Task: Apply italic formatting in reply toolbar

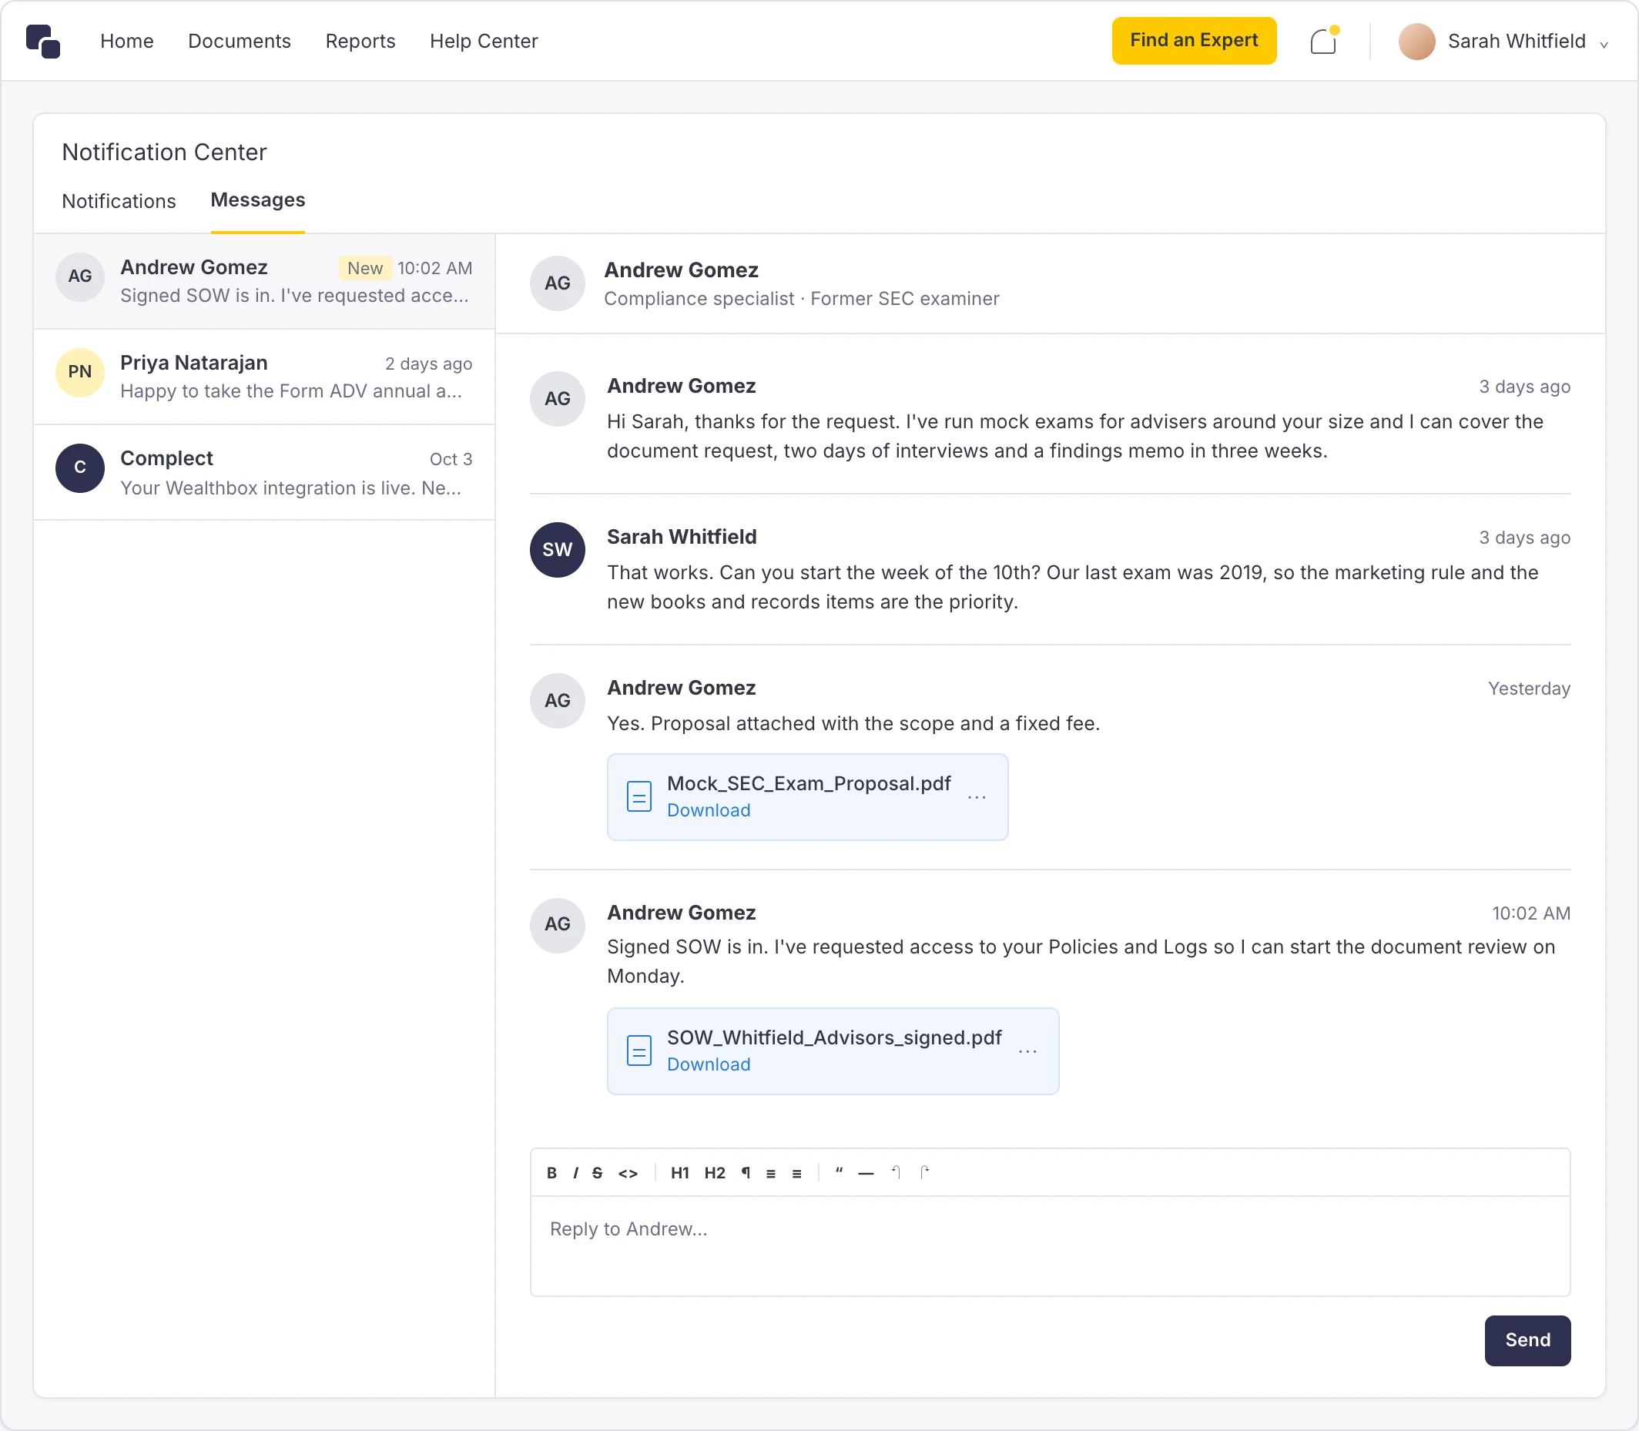Action: click(575, 1173)
